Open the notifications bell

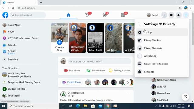pyautogui.click(x=179, y=15)
